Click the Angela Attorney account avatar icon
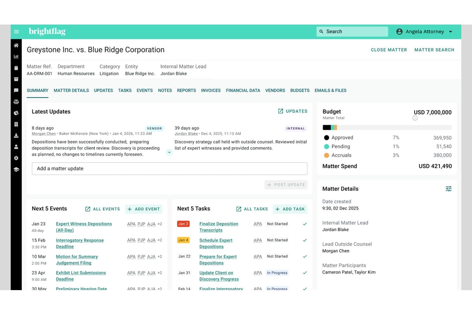The height and width of the screenshot is (315, 472). [399, 32]
